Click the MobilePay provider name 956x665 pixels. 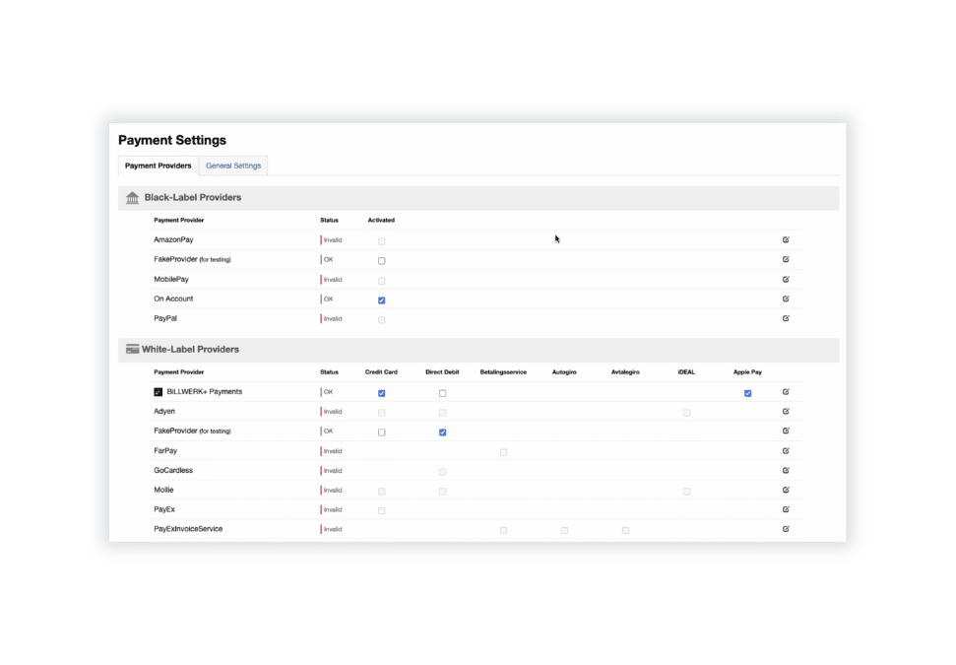(171, 280)
